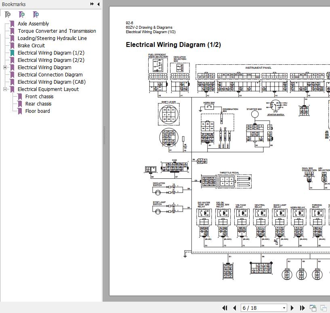Viewport: 330px width, 313px height.
Task: Click the previous view icon in the status bar
Action: [313, 308]
